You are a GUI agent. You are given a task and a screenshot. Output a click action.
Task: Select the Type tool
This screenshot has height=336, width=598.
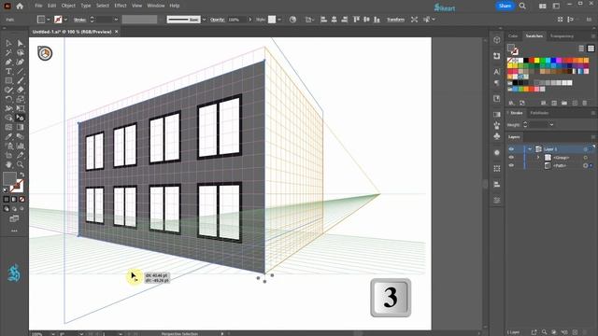tap(8, 71)
